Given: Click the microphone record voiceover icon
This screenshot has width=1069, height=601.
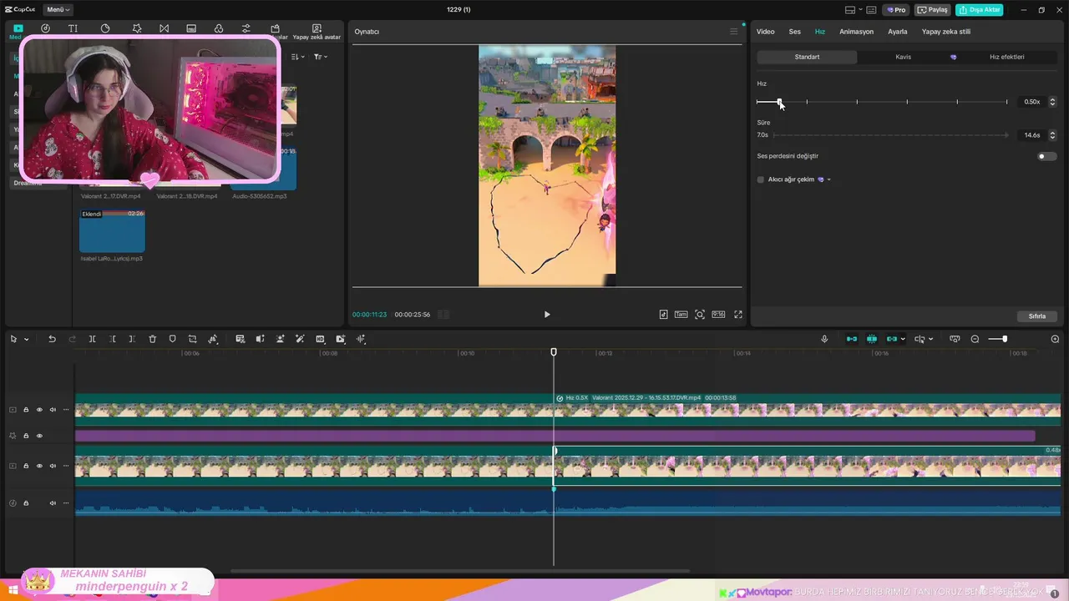Looking at the screenshot, I should (824, 339).
